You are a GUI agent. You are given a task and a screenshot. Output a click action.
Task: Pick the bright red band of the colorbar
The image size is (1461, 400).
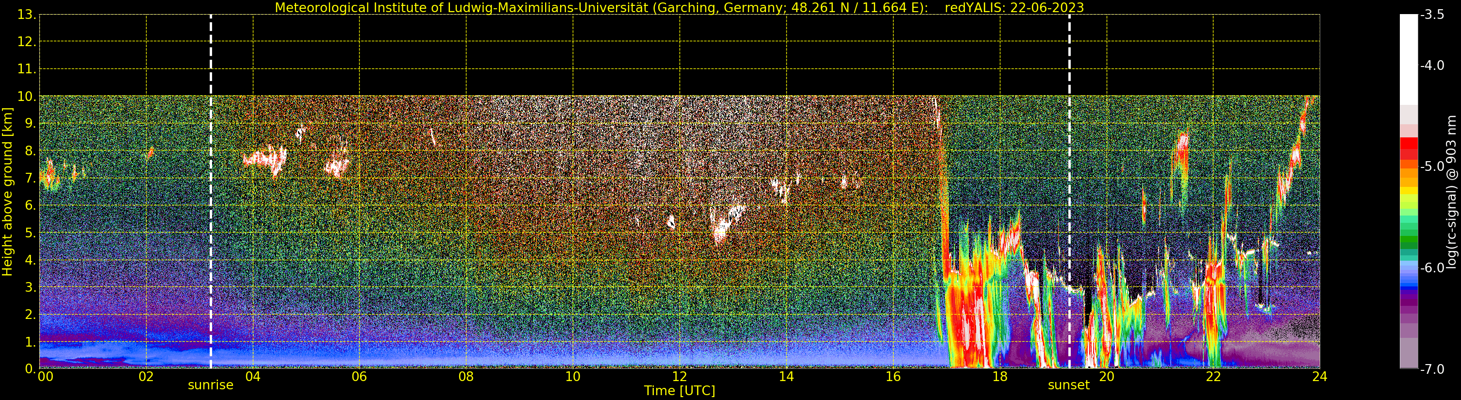pyautogui.click(x=1408, y=144)
